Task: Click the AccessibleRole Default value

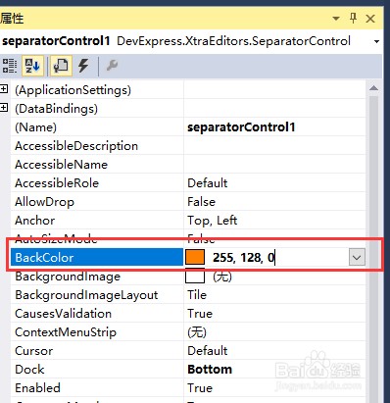Action: pyautogui.click(x=208, y=183)
